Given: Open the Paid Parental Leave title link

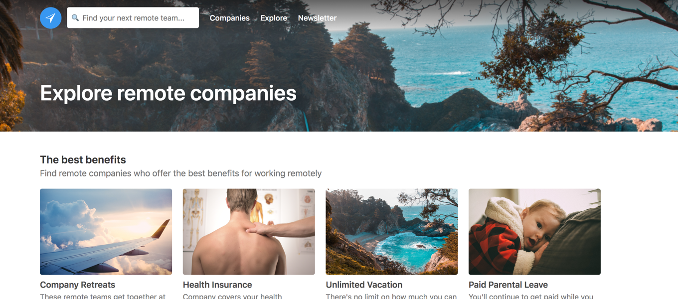Looking at the screenshot, I should click(508, 285).
